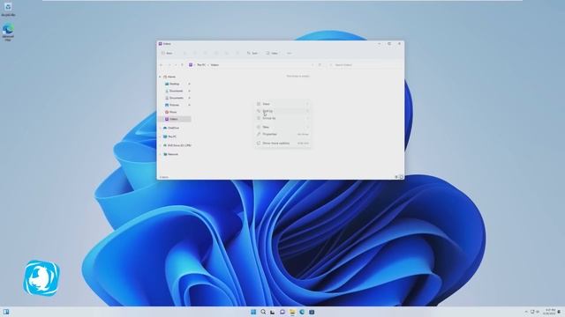Open the Widgets button on the taskbar

point(6,312)
